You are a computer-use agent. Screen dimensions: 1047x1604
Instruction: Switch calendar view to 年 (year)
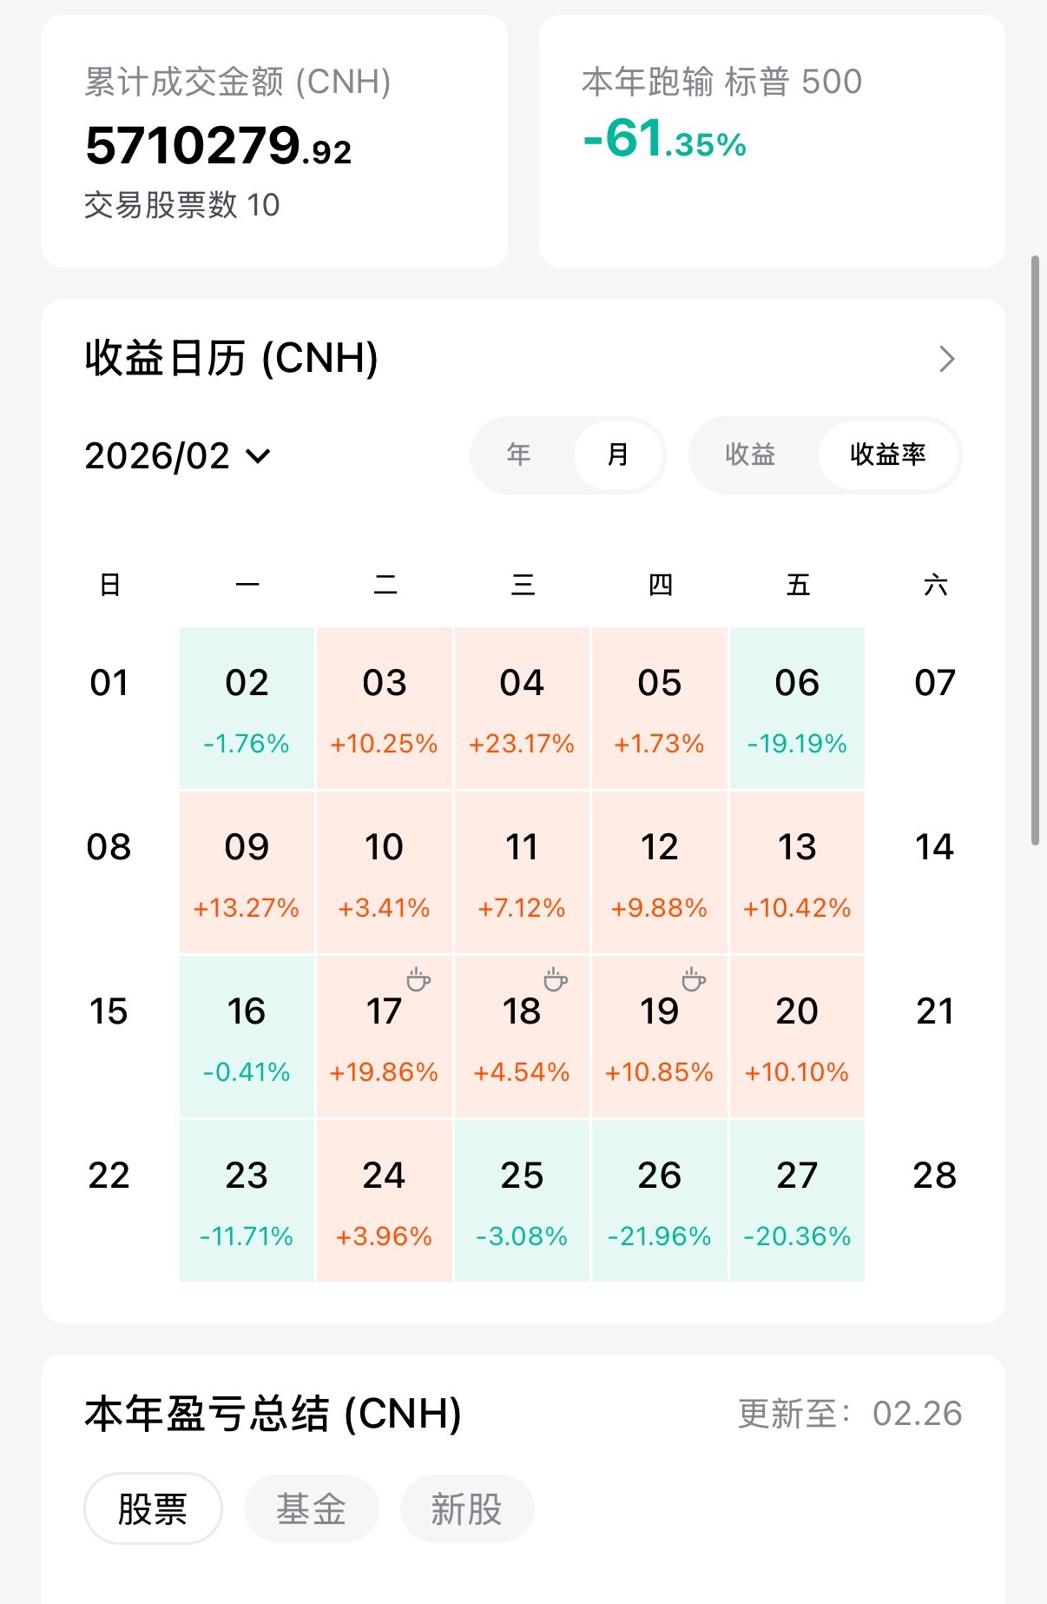[519, 454]
